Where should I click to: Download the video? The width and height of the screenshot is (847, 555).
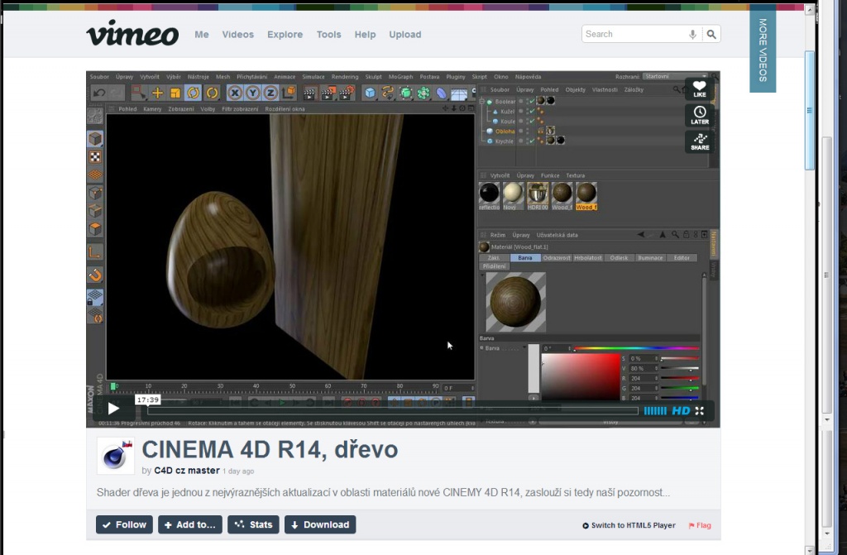[x=320, y=524]
